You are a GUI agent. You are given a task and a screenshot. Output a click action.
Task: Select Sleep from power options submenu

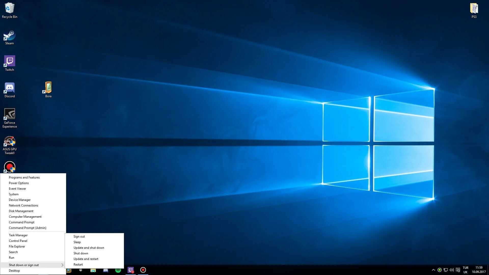pyautogui.click(x=77, y=242)
